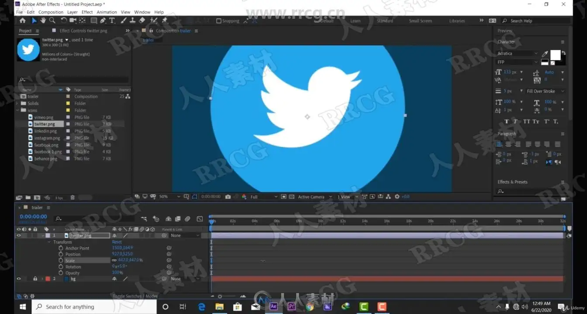Select the Hand tool
The width and height of the screenshot is (587, 314).
coord(43,20)
